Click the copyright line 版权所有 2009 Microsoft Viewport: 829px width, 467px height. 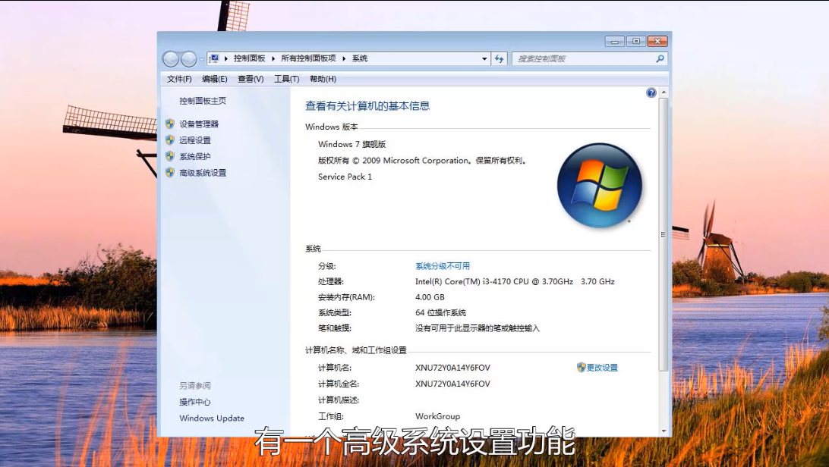click(423, 161)
